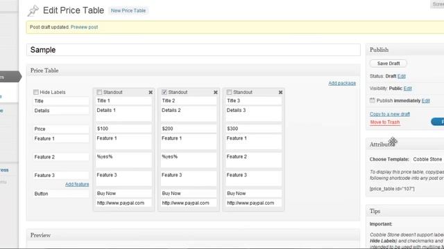Open the Preview post link
Screen dimensions: 444x249
[x=84, y=27]
